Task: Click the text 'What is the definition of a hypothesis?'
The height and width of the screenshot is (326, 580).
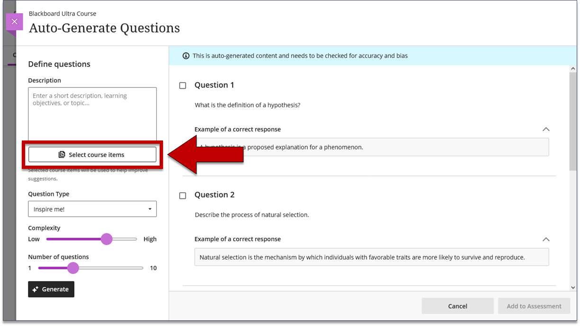Action: (x=247, y=105)
